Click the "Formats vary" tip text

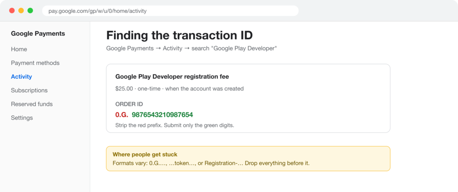tap(211, 163)
